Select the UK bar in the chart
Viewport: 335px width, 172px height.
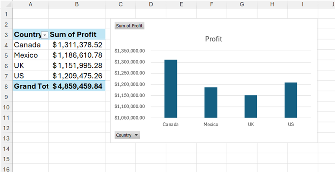click(x=251, y=107)
